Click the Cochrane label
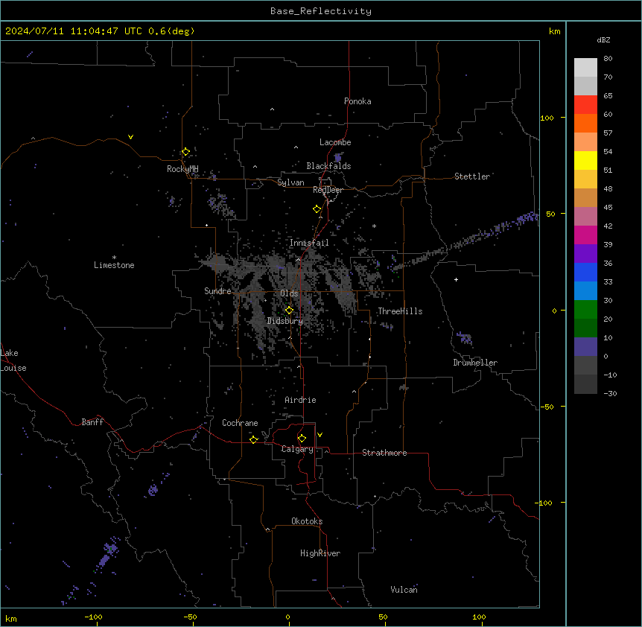Screen dimensions: 642x627 (x=240, y=423)
